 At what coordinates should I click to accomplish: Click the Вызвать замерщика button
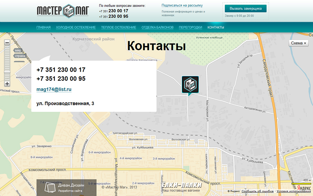pos(246,9)
